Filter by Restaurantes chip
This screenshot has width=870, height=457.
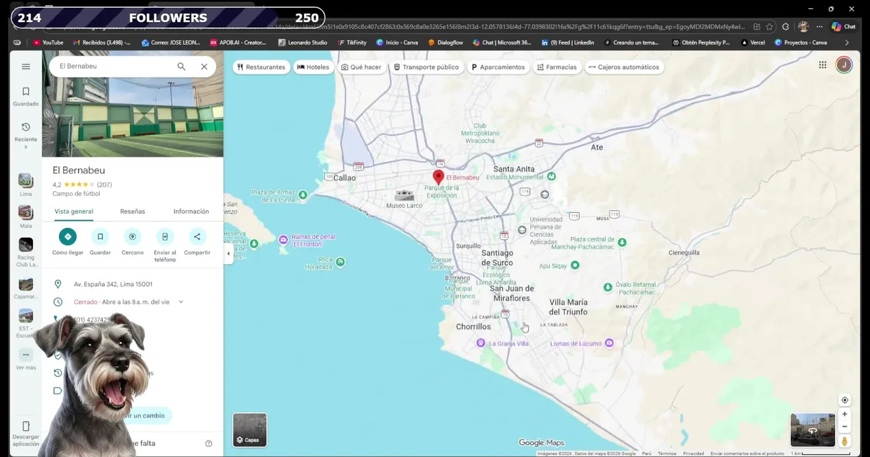[261, 67]
